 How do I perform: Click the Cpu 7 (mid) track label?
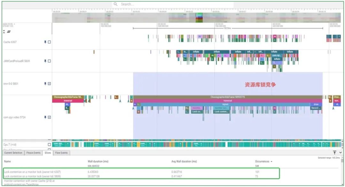tap(10, 145)
